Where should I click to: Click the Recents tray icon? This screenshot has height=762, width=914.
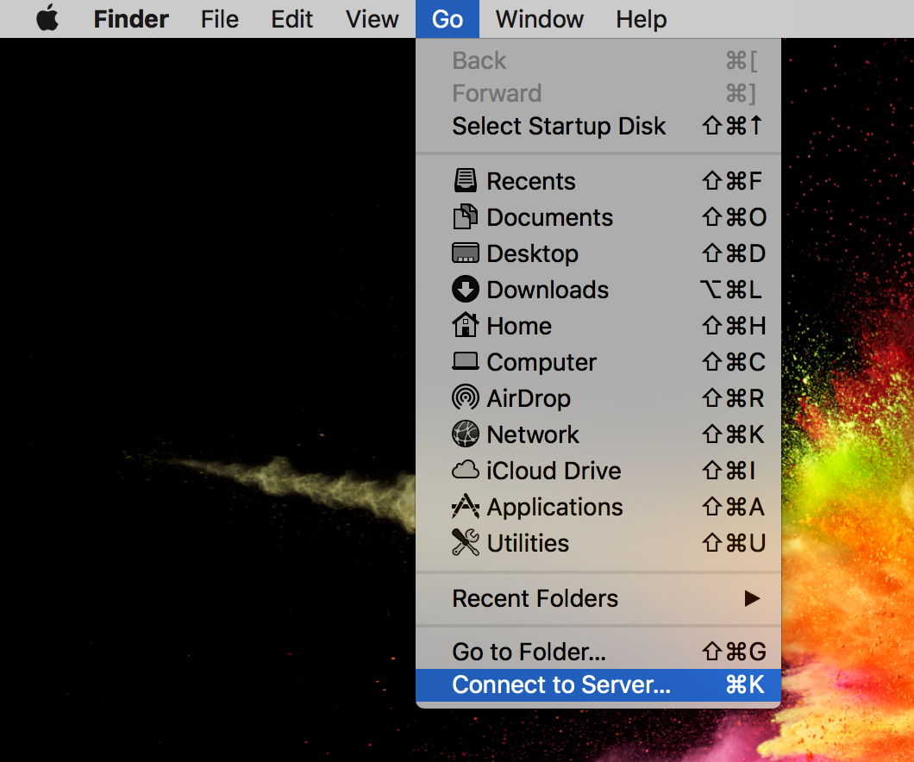click(465, 181)
